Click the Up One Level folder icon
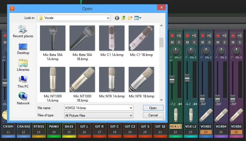The height and width of the screenshot is (141, 246). coord(124,18)
